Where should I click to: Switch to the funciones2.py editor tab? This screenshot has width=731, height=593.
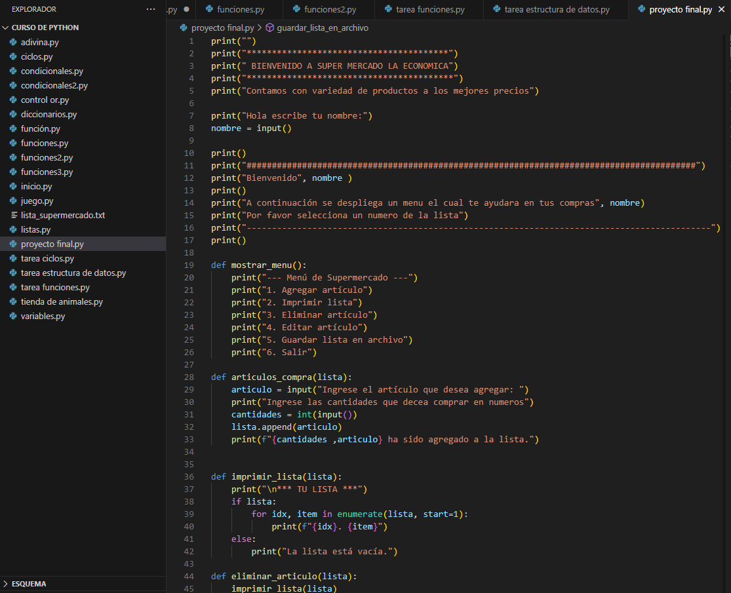(x=329, y=9)
